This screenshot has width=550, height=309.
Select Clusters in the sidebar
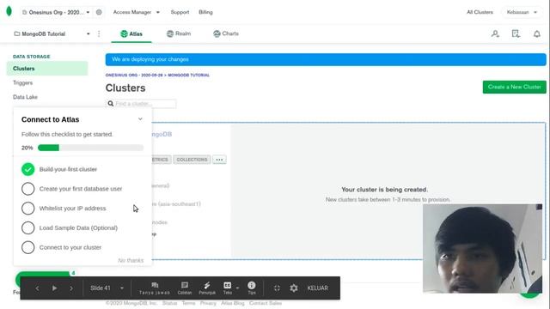pos(47,69)
